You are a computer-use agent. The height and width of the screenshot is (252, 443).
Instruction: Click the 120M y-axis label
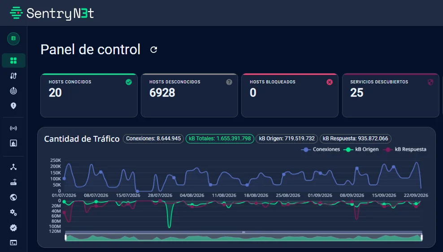[x=55, y=231]
